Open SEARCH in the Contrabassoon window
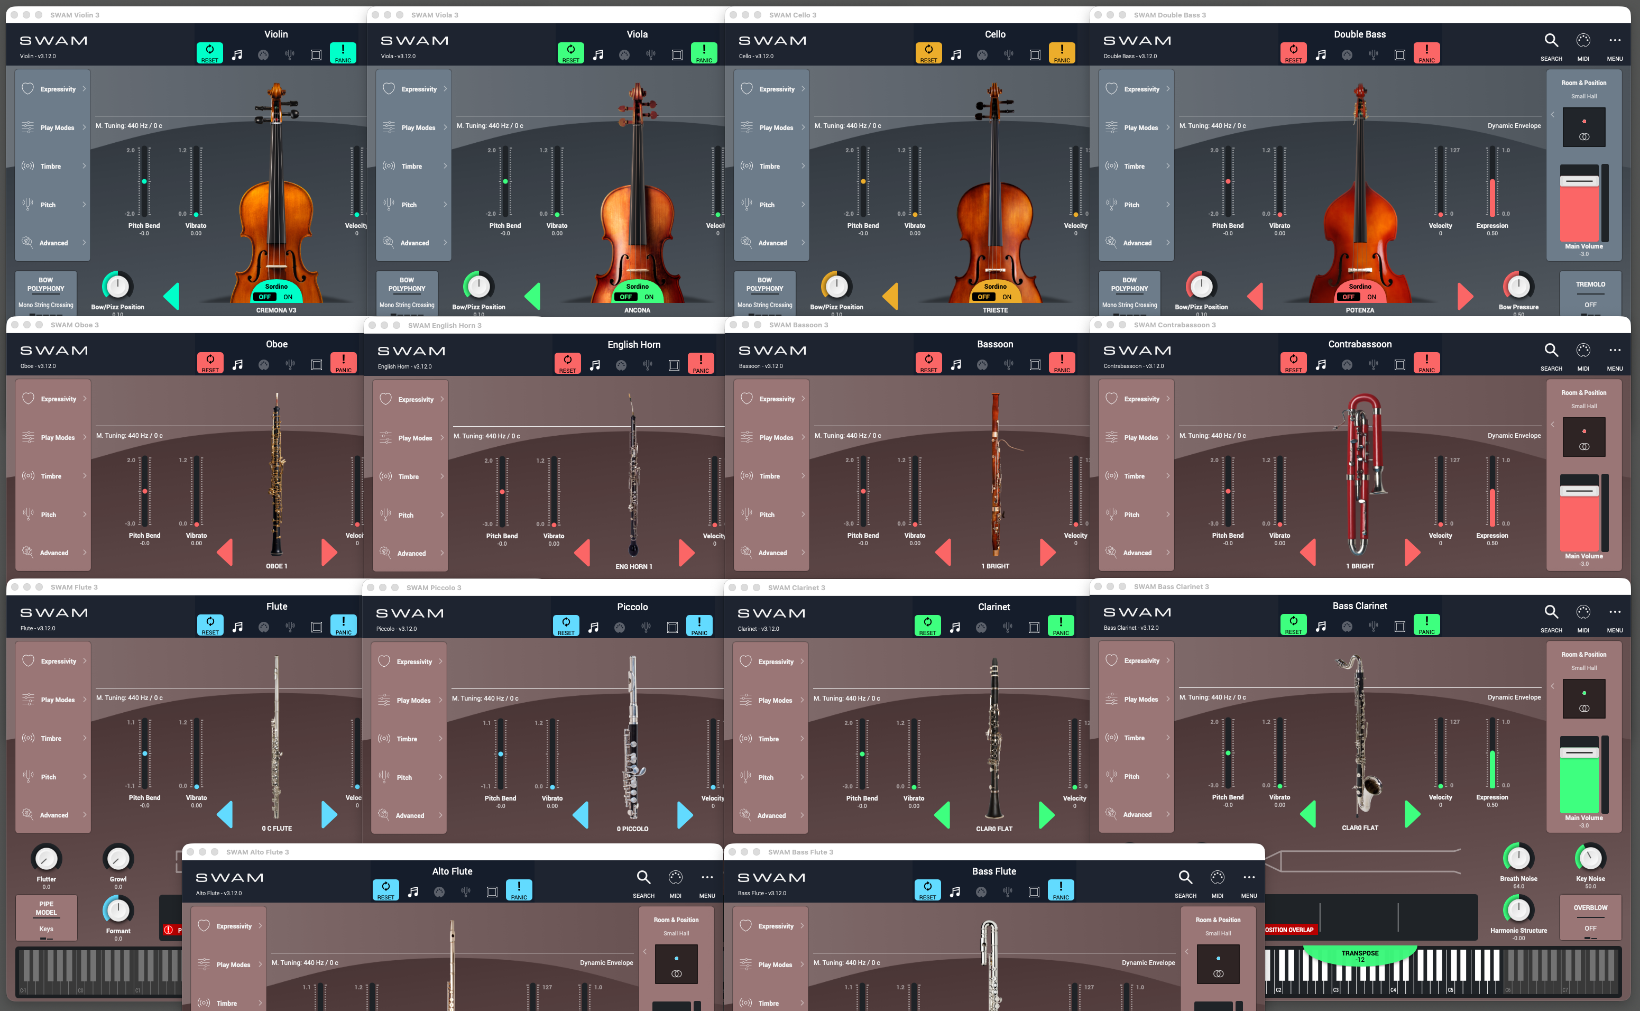The image size is (1640, 1011). tap(1551, 356)
